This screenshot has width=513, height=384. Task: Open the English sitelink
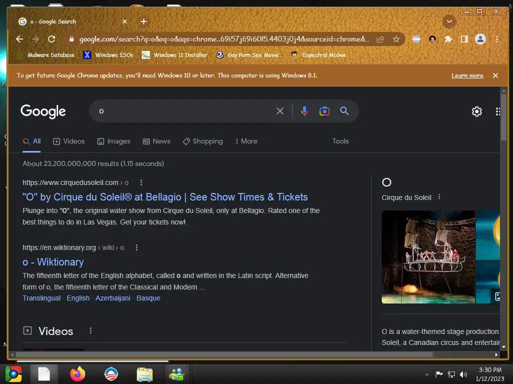click(x=78, y=298)
